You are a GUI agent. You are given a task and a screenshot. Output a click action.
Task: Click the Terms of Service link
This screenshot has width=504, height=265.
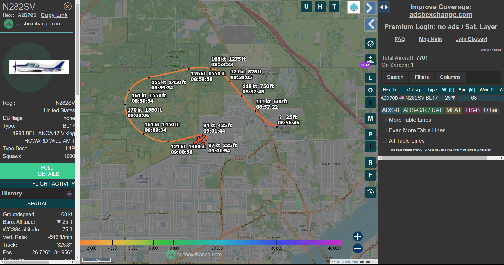click(475, 150)
